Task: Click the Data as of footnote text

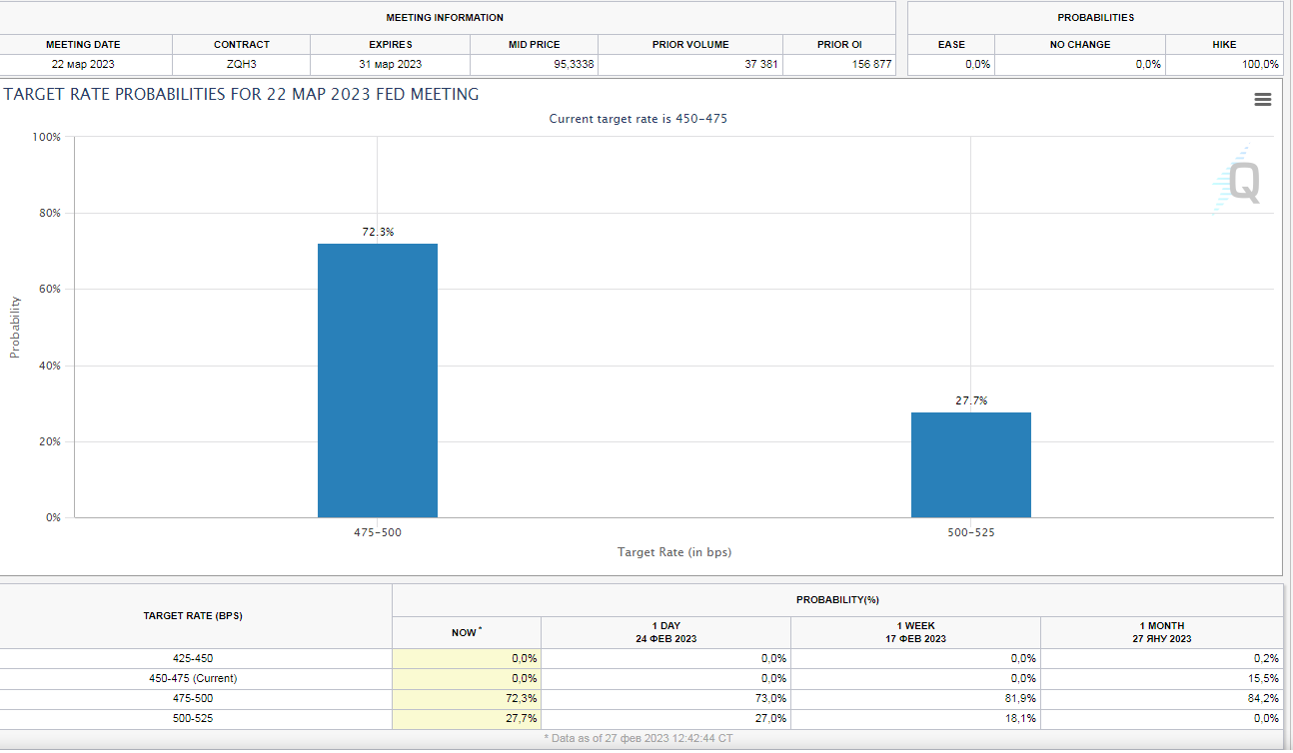Action: pyautogui.click(x=639, y=738)
